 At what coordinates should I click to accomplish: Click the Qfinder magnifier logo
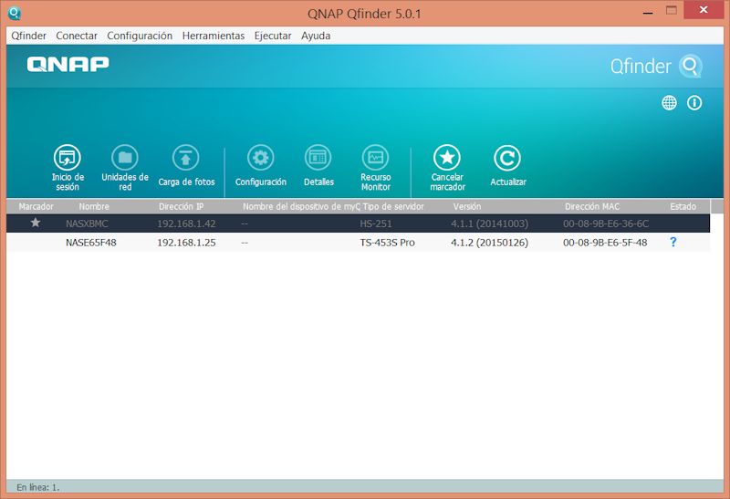point(690,67)
